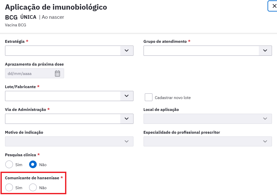Click the Cadastrar novo lote label

(173, 98)
